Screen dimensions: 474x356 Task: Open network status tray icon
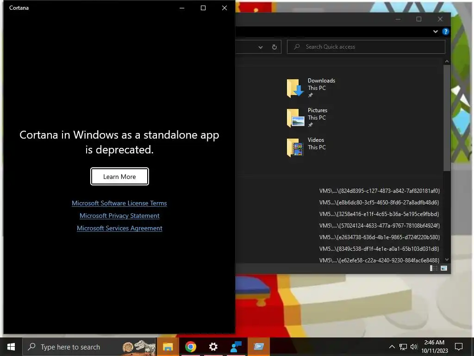403,347
